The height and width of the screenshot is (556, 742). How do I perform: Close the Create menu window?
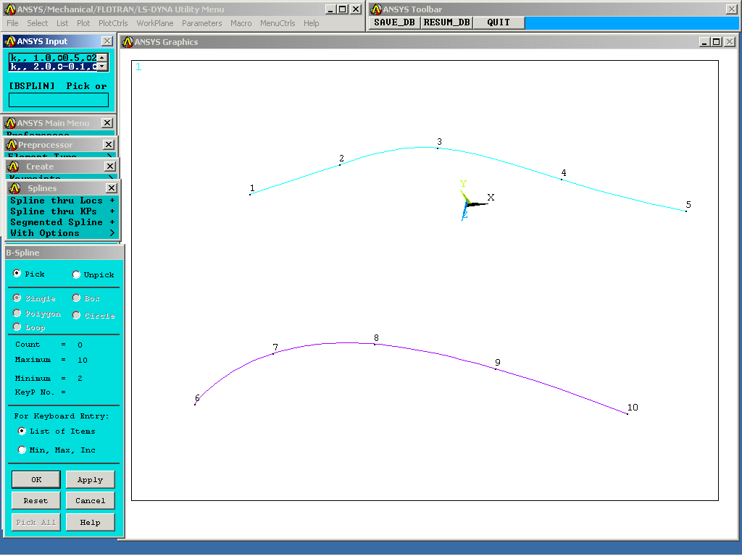[x=110, y=167]
